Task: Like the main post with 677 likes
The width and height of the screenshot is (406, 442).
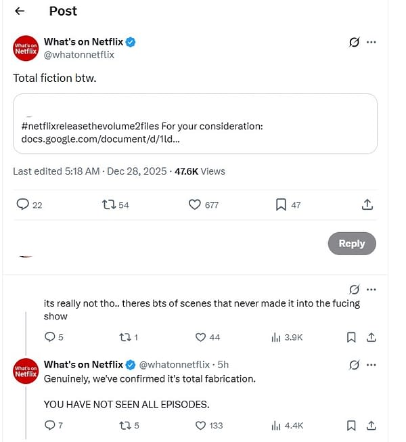Action: tap(194, 204)
